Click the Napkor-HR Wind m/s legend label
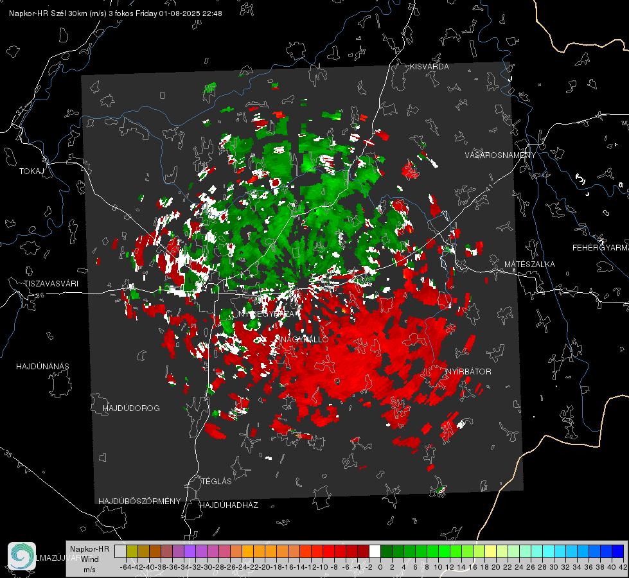Image resolution: width=629 pixels, height=578 pixels. (x=89, y=559)
